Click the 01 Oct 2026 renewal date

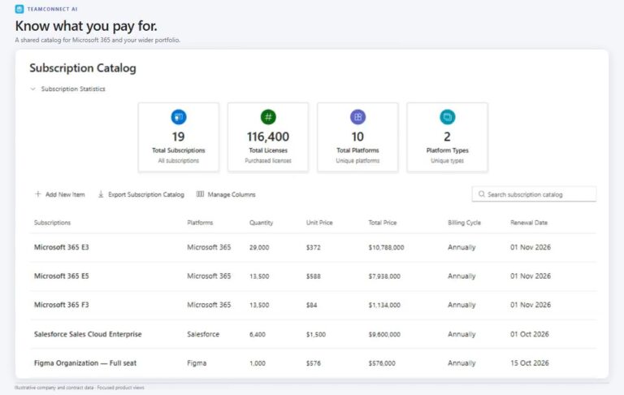[529, 334]
